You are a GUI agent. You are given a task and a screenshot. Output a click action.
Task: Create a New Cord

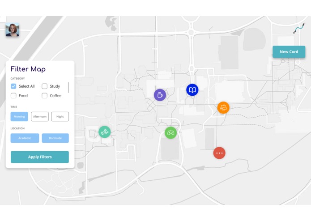tap(289, 52)
